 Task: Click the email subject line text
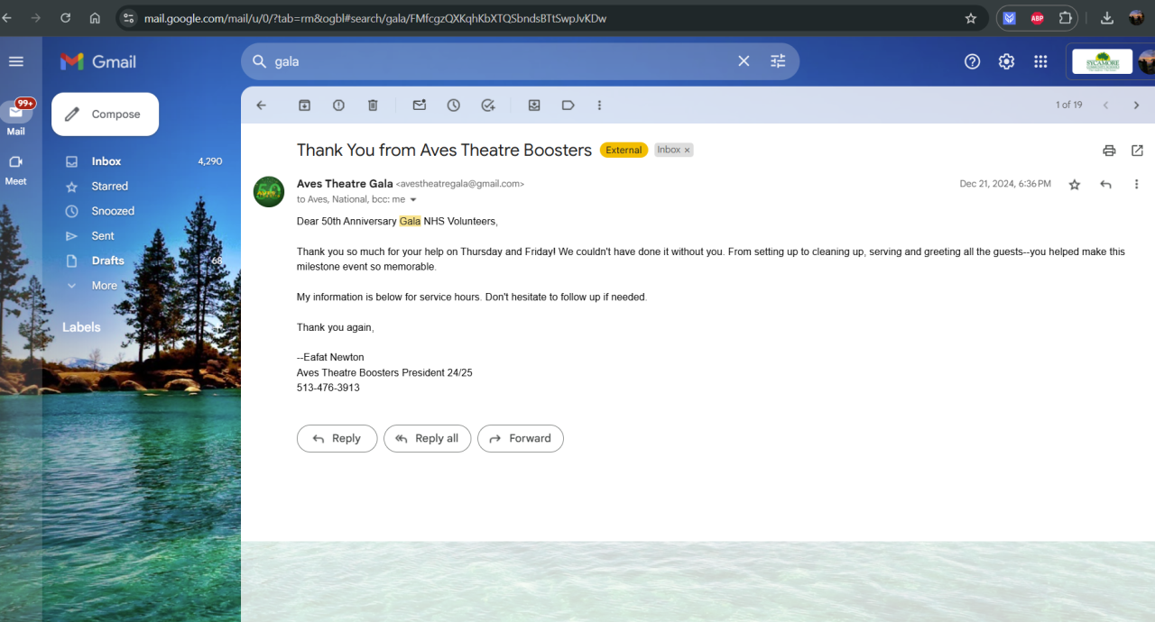tap(444, 151)
